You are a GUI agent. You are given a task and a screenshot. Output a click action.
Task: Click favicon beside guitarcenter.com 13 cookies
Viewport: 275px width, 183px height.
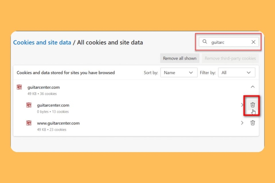click(x=29, y=105)
